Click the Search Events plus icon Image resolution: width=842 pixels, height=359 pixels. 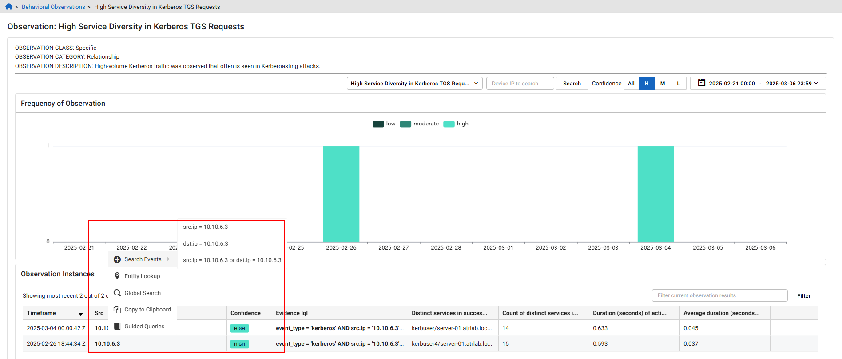tap(117, 259)
